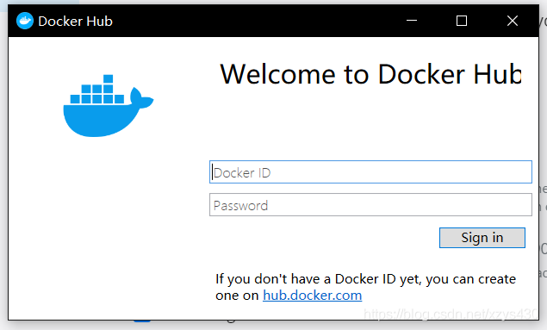
Task: Click the whale's body in the Docker logo
Action: [99, 121]
